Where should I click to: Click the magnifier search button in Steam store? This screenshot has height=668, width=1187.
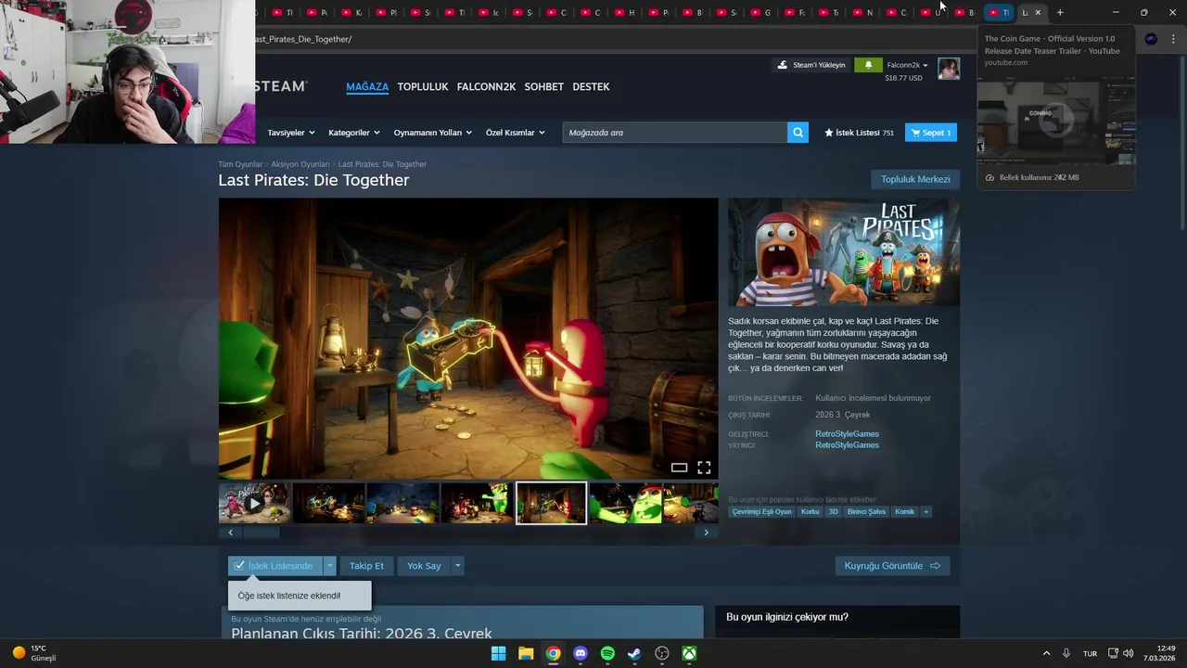pos(798,133)
